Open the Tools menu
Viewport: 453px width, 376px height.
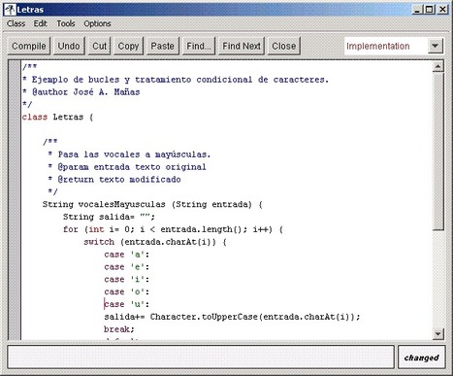(66, 23)
